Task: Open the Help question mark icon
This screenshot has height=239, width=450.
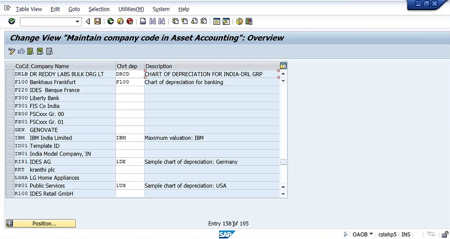Action: click(239, 22)
